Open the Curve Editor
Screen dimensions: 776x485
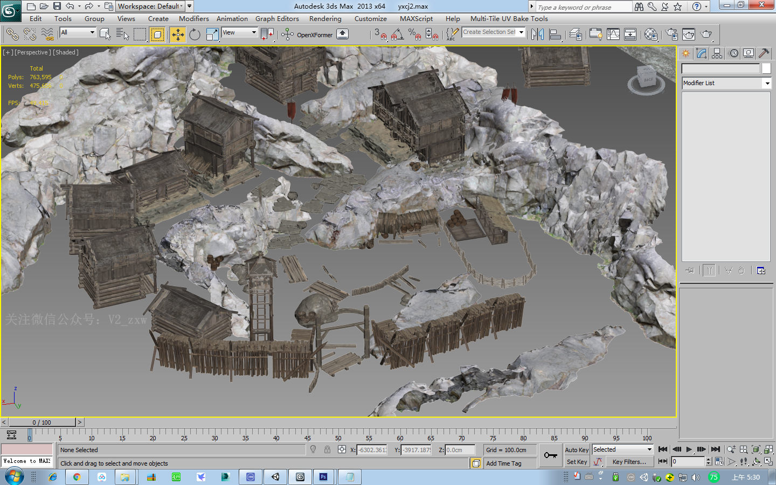pos(613,34)
